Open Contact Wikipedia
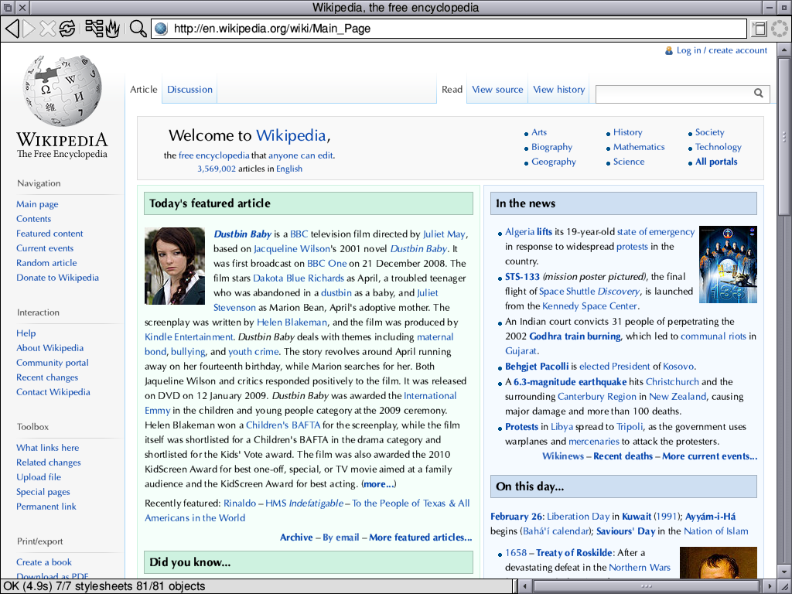792x594 pixels. 53,392
